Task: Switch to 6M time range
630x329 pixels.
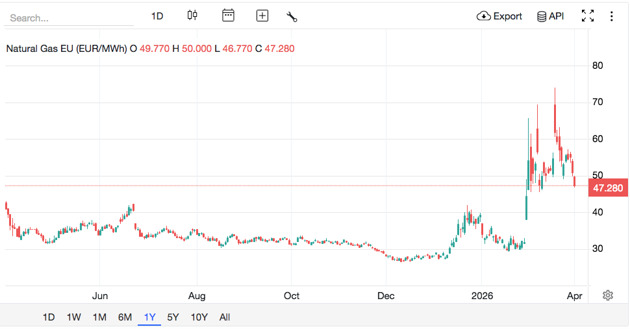Action: click(x=125, y=317)
